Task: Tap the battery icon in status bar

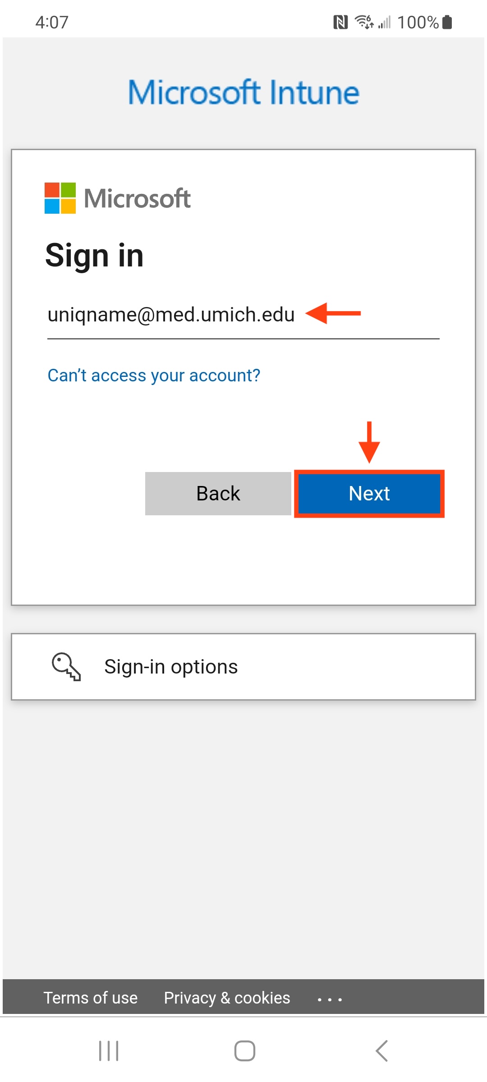Action: (x=447, y=22)
